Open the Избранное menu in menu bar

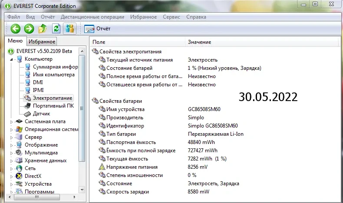(x=144, y=17)
